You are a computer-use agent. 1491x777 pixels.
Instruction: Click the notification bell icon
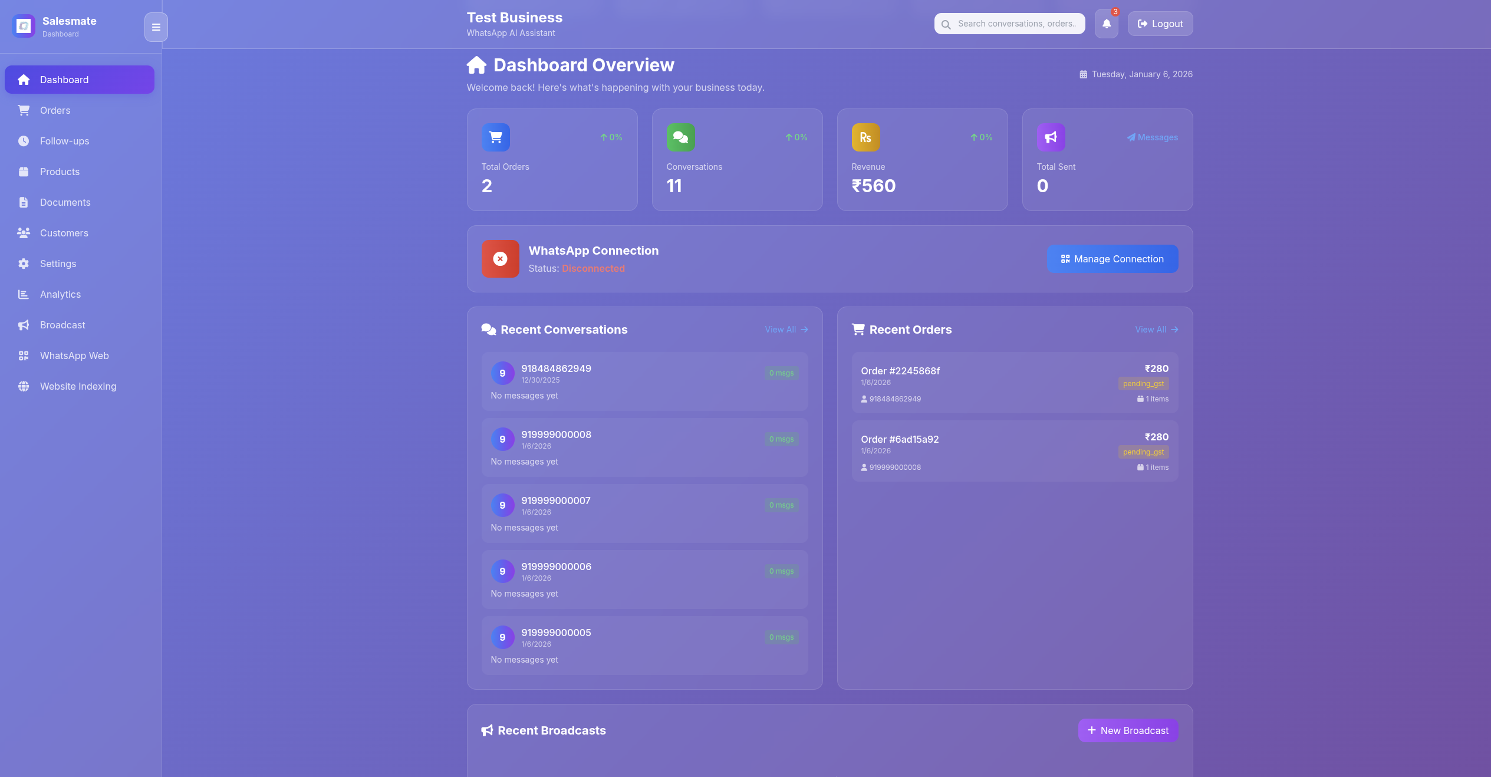[1106, 24]
